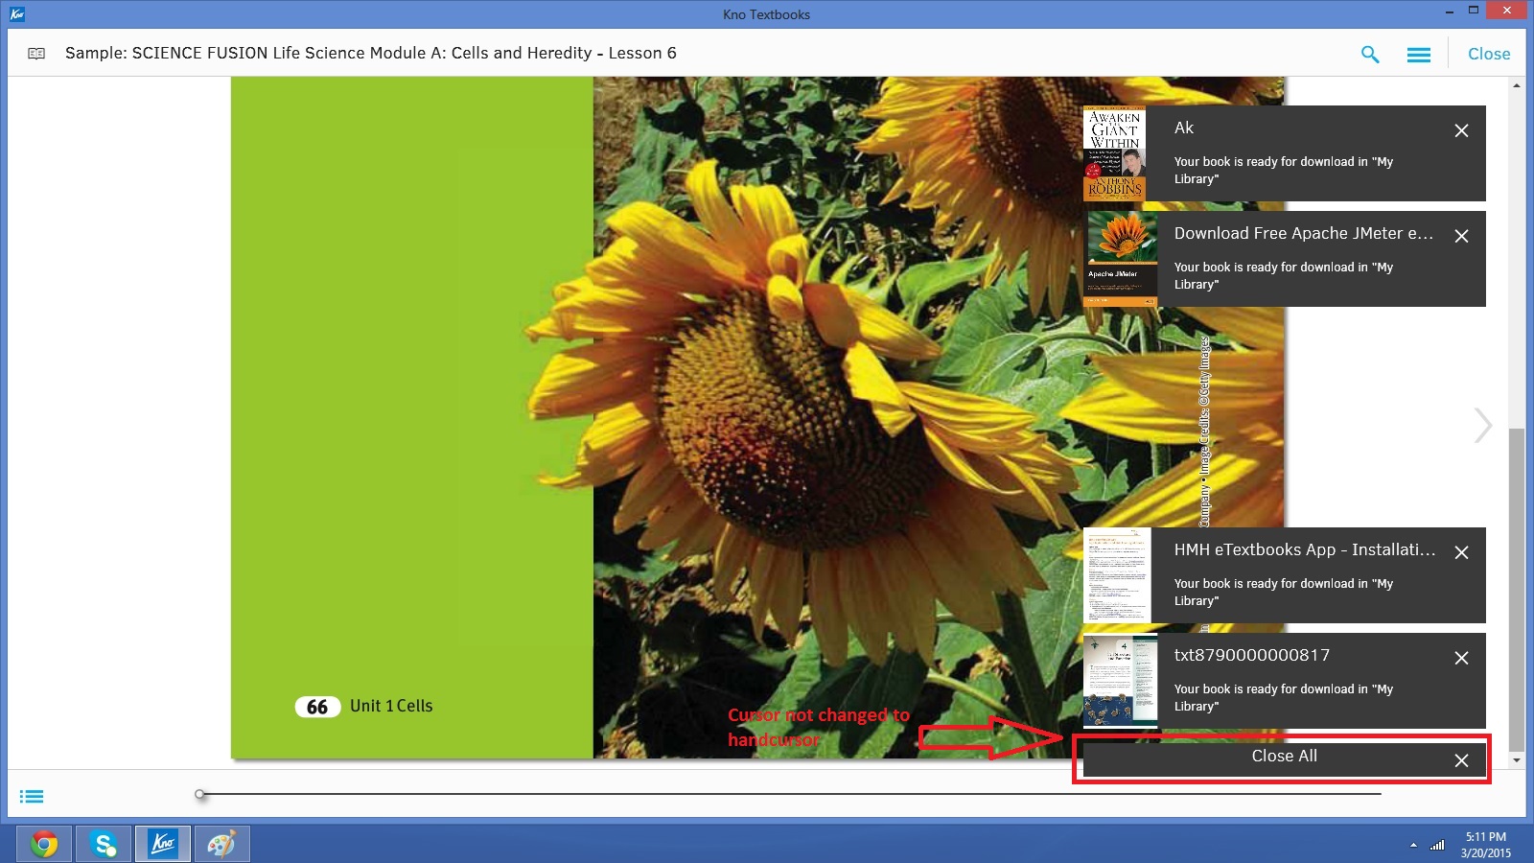Click the vertical scrollbar thumb

click(x=1516, y=590)
